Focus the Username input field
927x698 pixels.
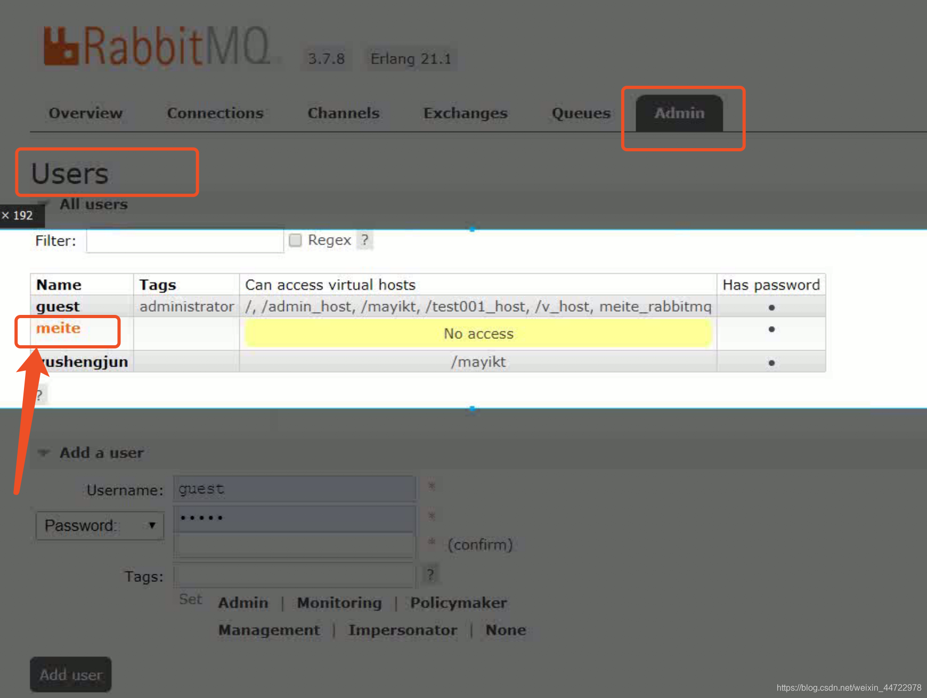click(x=295, y=489)
